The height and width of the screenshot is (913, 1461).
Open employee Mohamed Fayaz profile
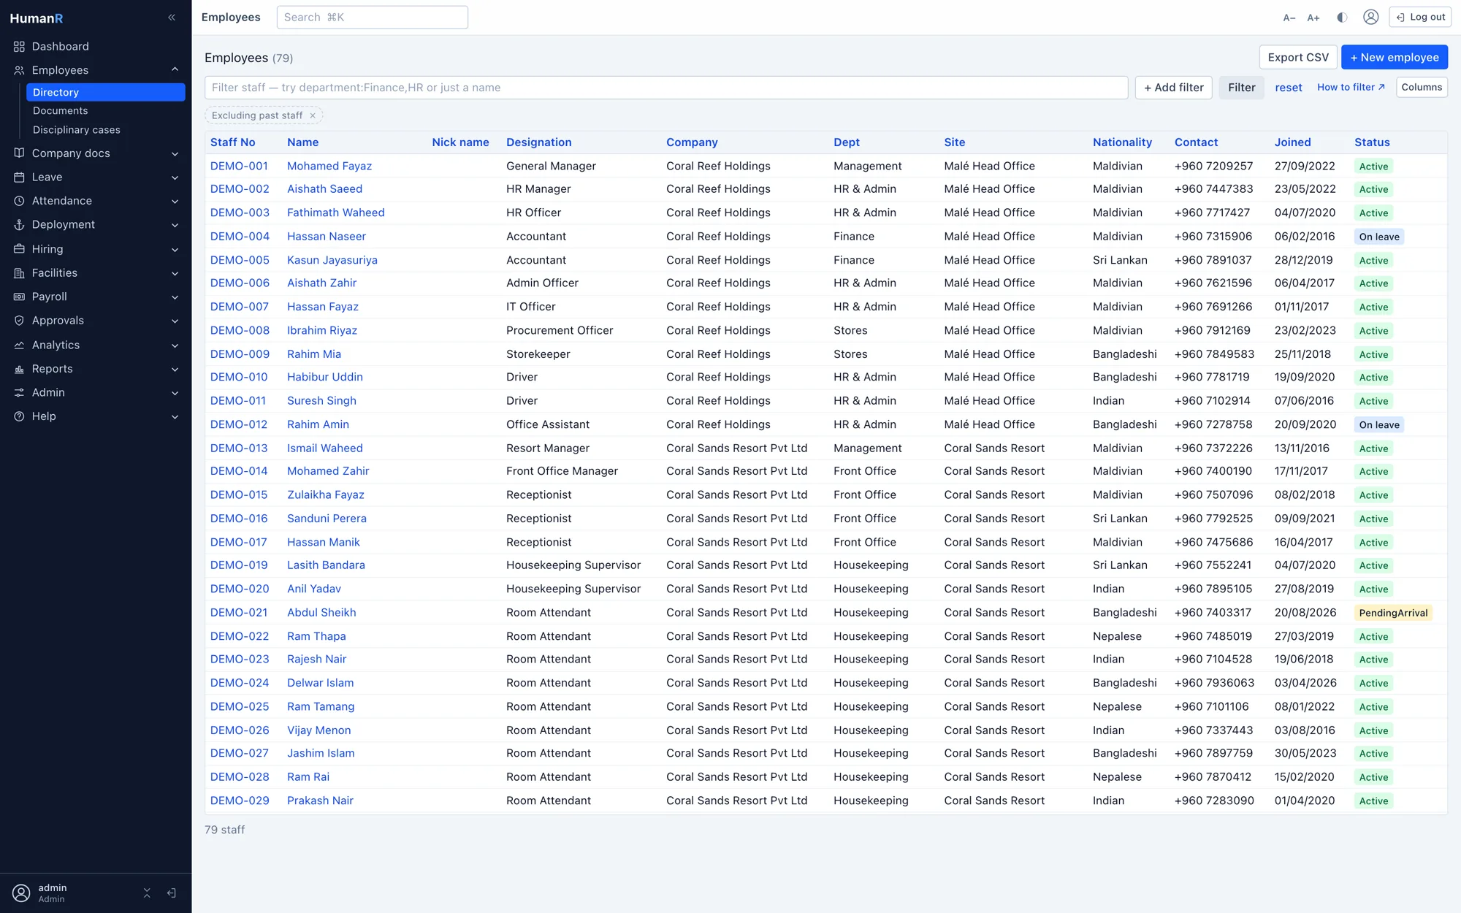tap(329, 166)
